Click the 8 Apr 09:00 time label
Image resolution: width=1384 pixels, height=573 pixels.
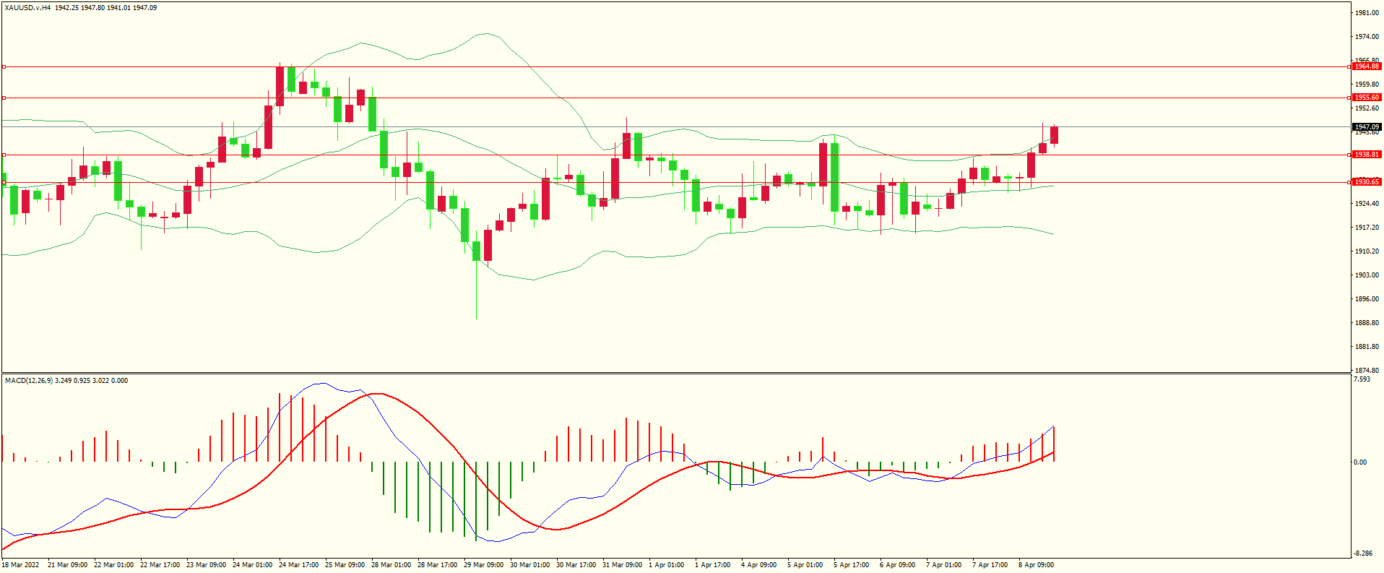coord(1036,565)
